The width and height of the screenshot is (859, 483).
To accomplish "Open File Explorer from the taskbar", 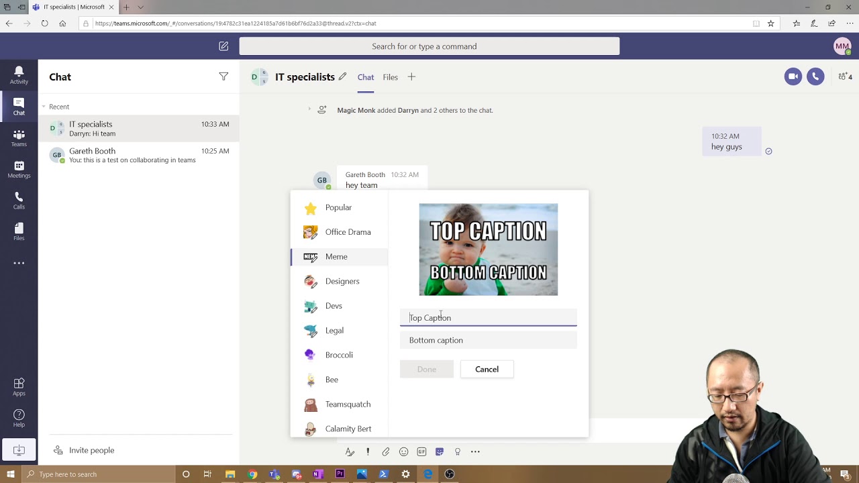I will pos(230,474).
